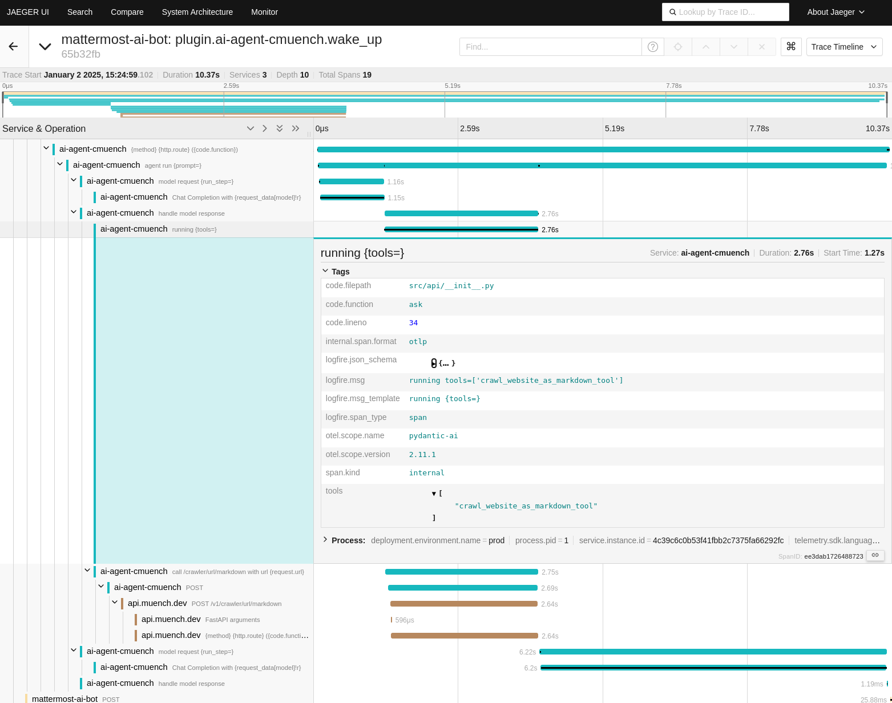The image size is (892, 703).
Task: Open the Search page
Action: click(80, 12)
